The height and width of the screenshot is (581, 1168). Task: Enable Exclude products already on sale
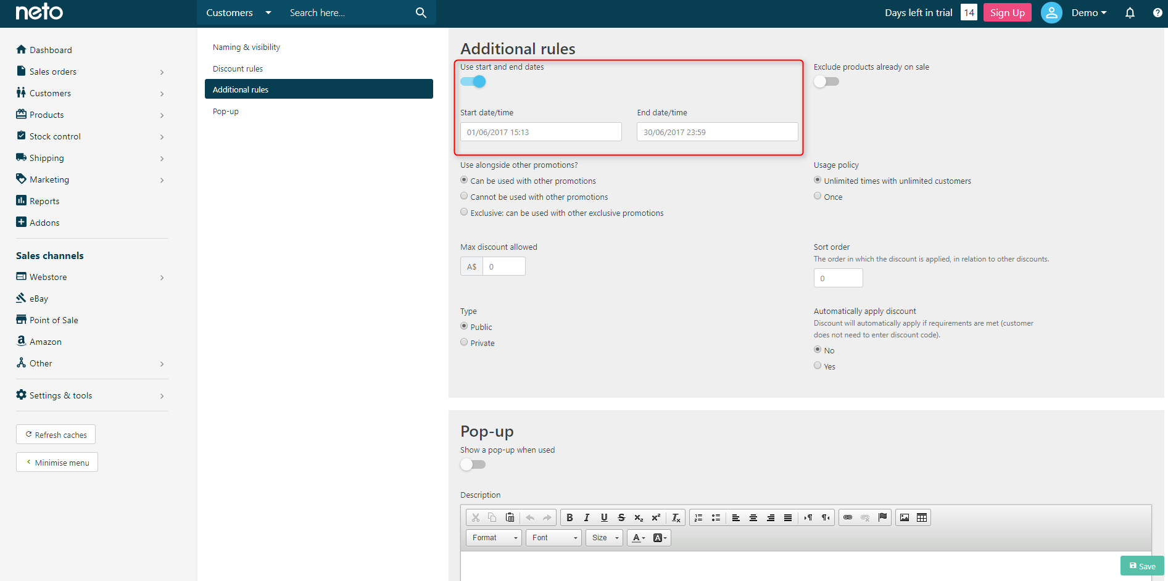pyautogui.click(x=826, y=81)
